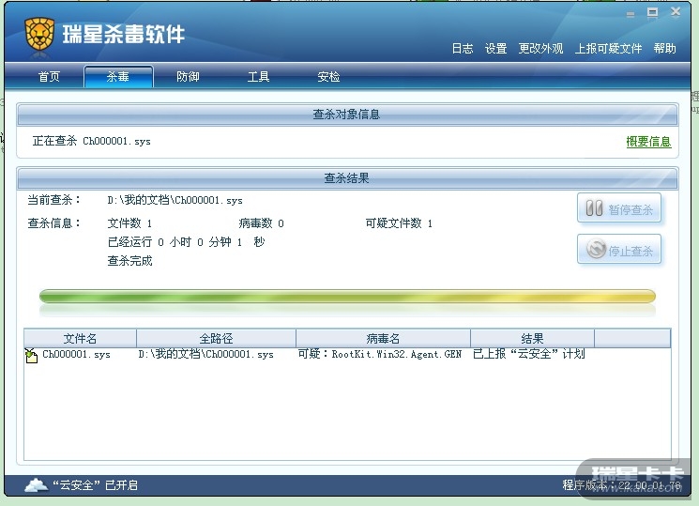Close the Rising antivirus window
This screenshot has height=506, width=699.
[676, 12]
